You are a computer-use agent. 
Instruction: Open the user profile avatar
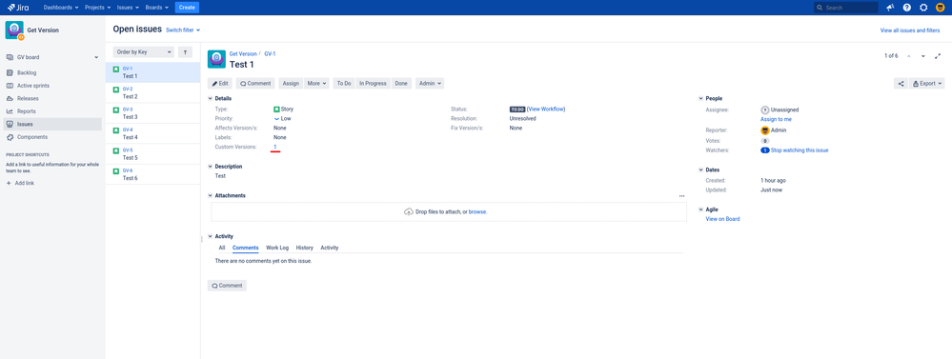[940, 8]
